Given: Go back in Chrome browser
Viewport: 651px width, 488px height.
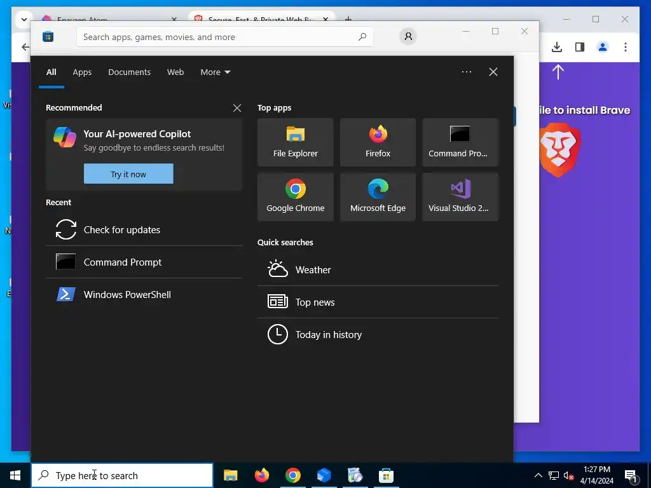Looking at the screenshot, I should [25, 47].
